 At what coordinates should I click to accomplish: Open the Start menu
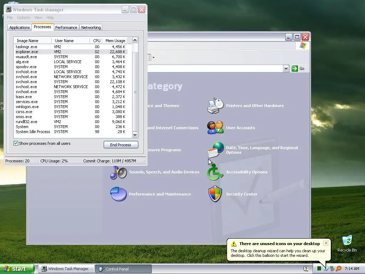(17, 269)
